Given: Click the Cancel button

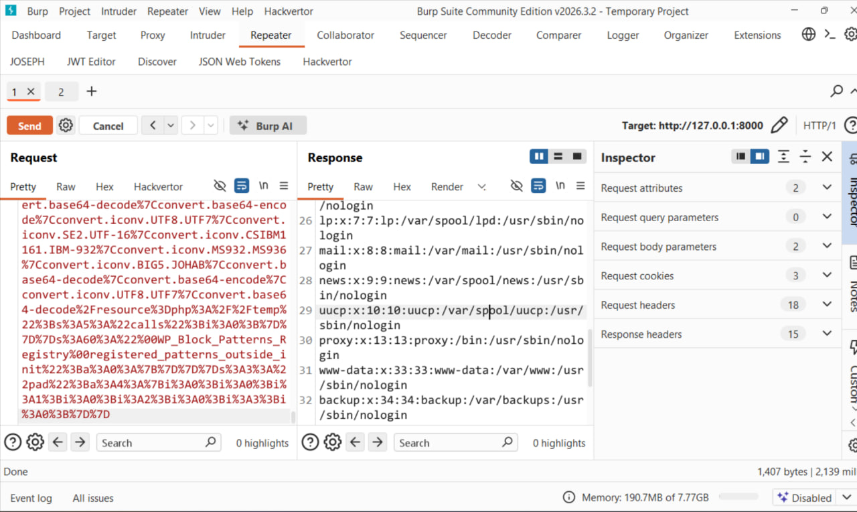Looking at the screenshot, I should click(108, 125).
